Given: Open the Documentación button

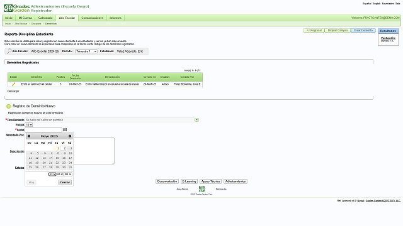Looking at the screenshot, I should pos(167,181).
